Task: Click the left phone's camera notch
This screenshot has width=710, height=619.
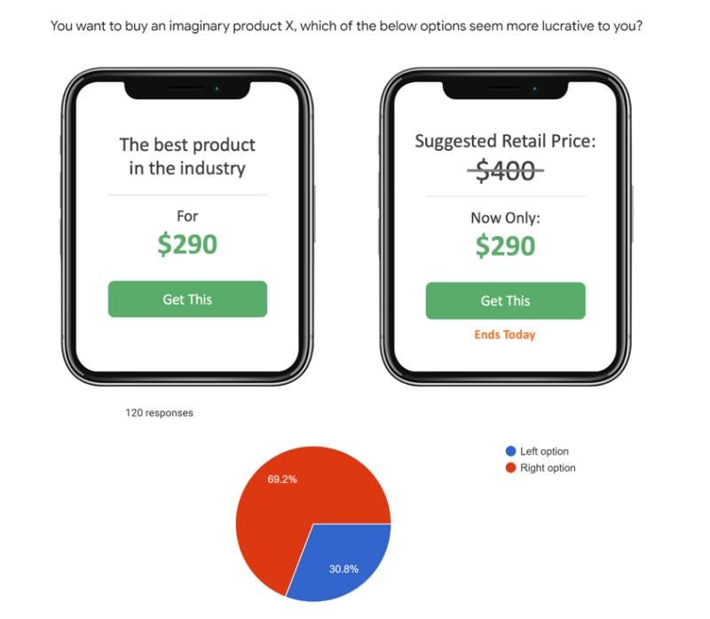Action: pos(187,90)
